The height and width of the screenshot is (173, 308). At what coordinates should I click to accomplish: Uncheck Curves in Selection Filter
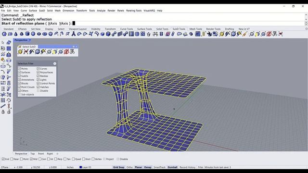pyautogui.click(x=38, y=69)
